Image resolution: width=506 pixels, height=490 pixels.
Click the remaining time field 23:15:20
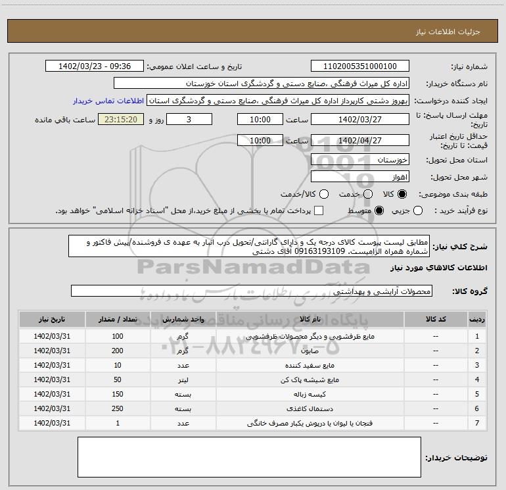point(121,119)
